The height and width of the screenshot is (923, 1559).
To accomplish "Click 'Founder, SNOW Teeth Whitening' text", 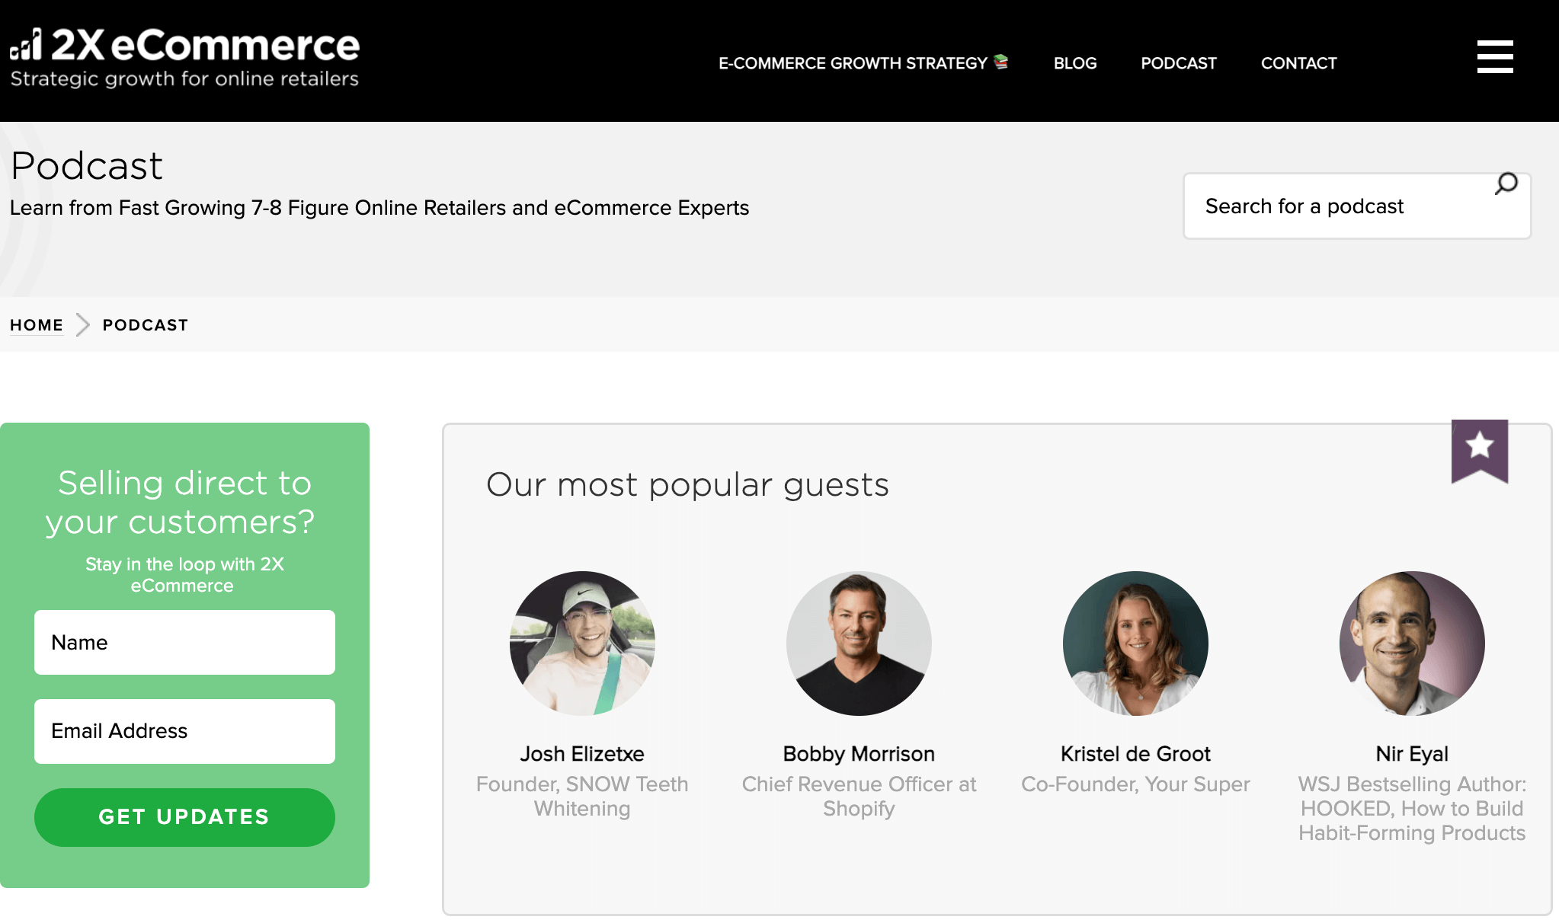I will 582,797.
